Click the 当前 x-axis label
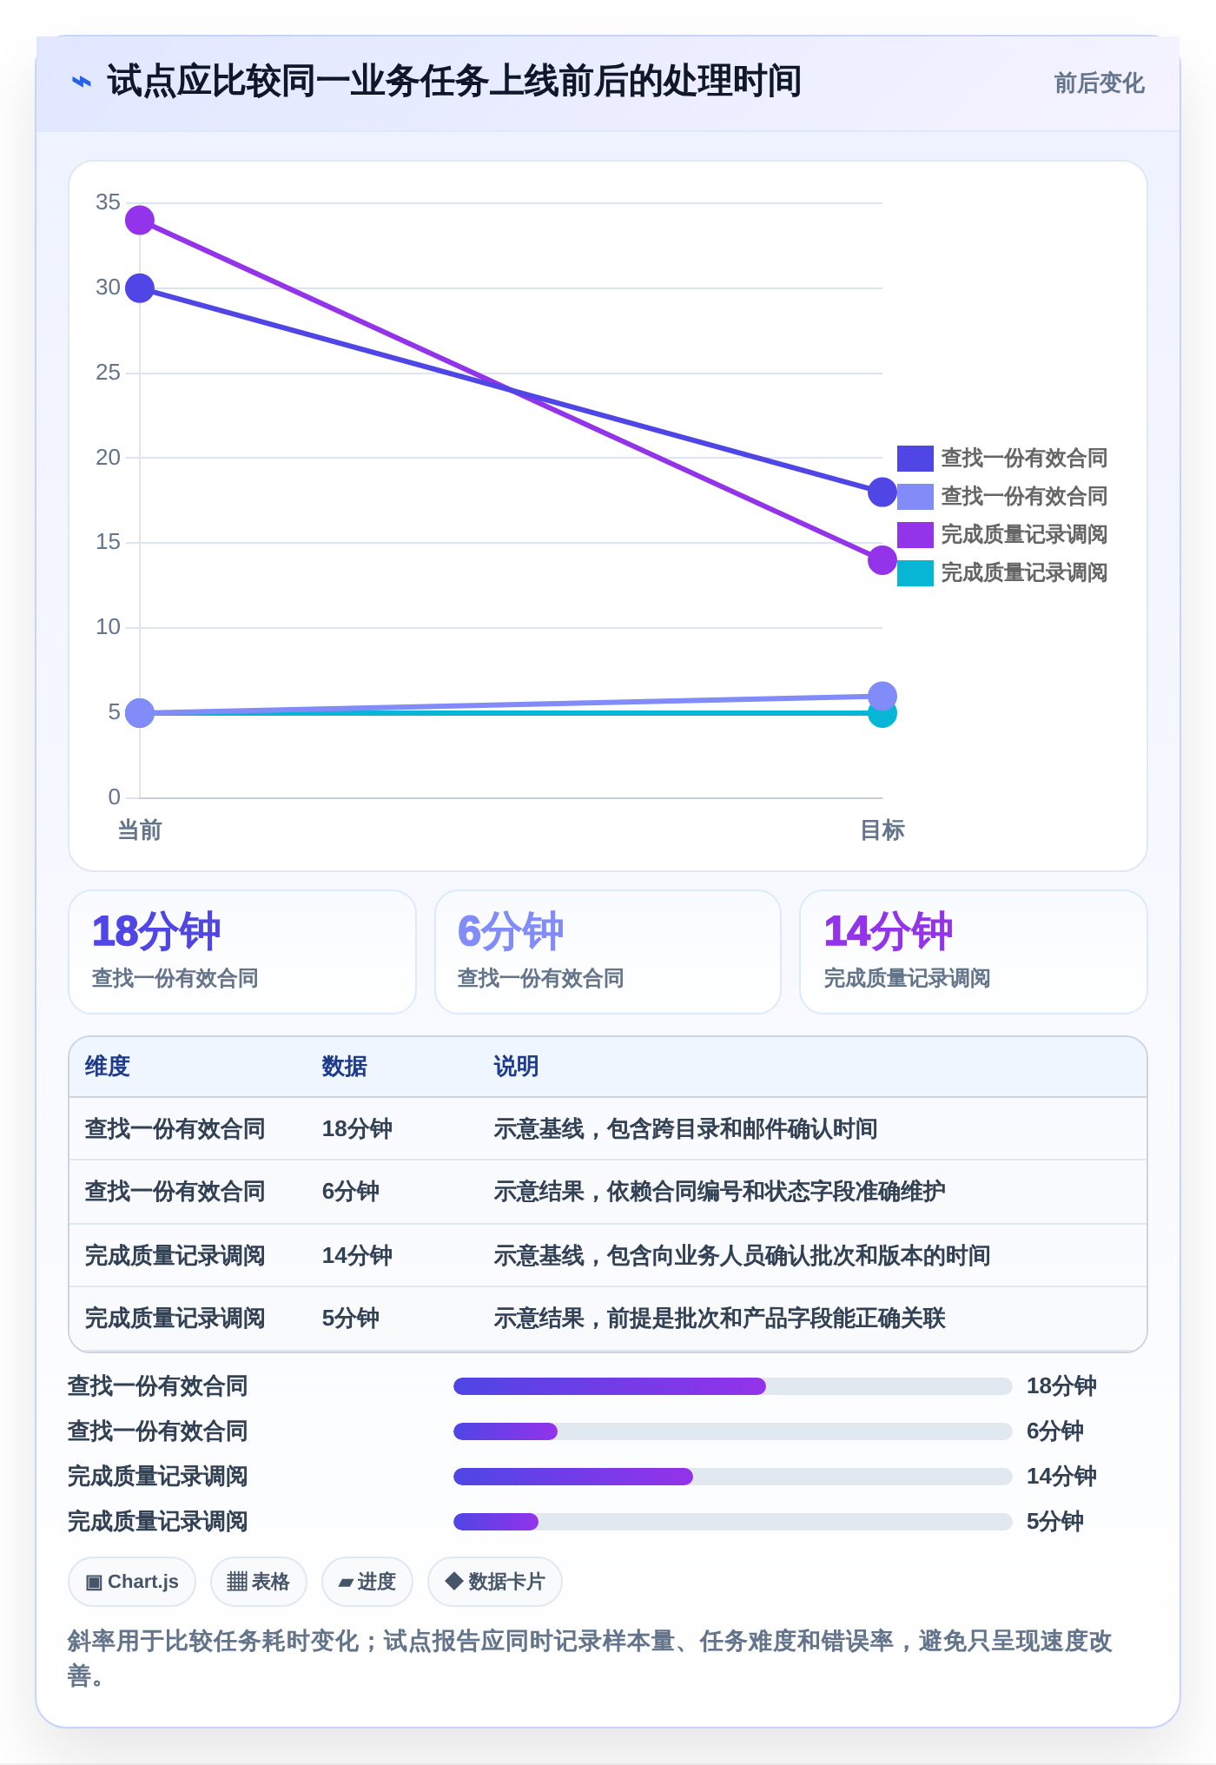The image size is (1216, 1765). pos(140,830)
